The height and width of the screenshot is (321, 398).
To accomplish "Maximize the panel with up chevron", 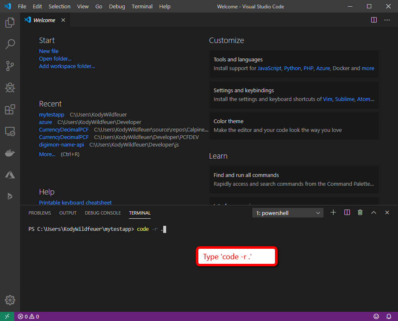I will (x=374, y=212).
